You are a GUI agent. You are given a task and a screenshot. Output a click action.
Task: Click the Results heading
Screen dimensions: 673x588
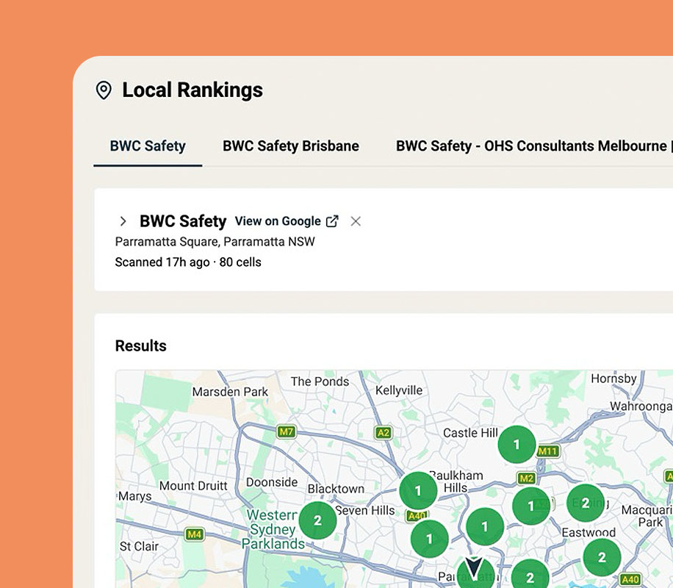141,345
